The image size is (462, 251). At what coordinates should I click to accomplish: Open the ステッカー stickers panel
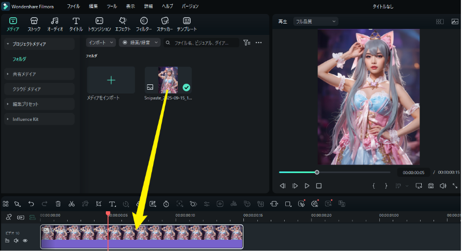point(164,24)
